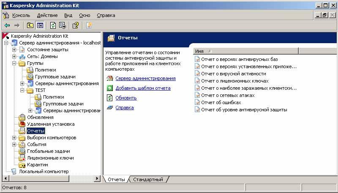Collapse the Группы tree node
The width and height of the screenshot is (338, 193).
[14, 63]
